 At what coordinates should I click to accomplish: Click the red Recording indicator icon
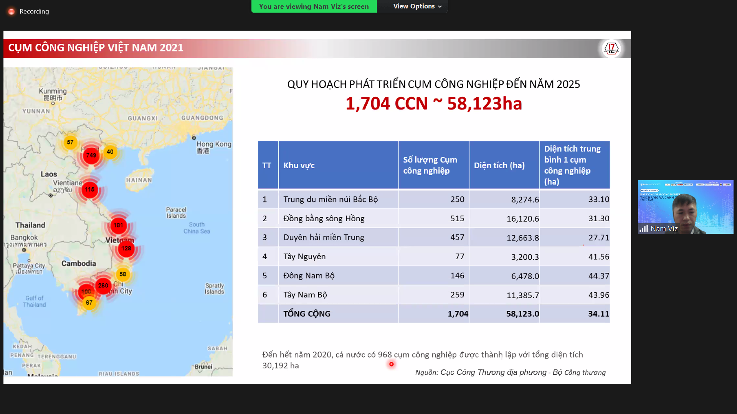(x=12, y=11)
